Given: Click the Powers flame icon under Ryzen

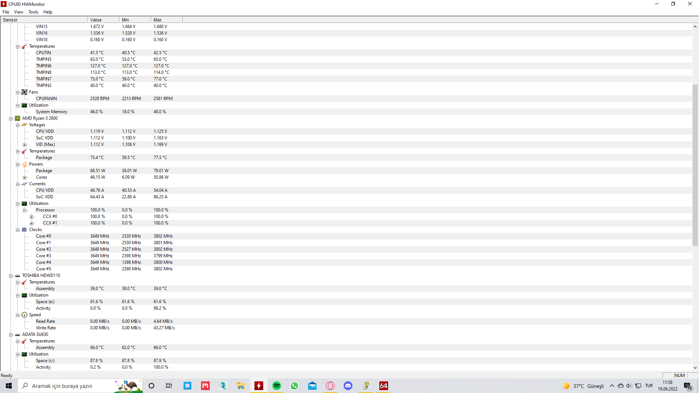Looking at the screenshot, I should [x=24, y=164].
